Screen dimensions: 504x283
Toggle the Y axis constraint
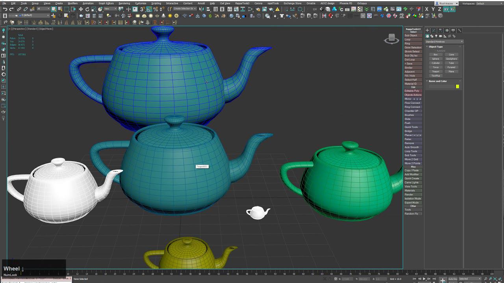433,9
